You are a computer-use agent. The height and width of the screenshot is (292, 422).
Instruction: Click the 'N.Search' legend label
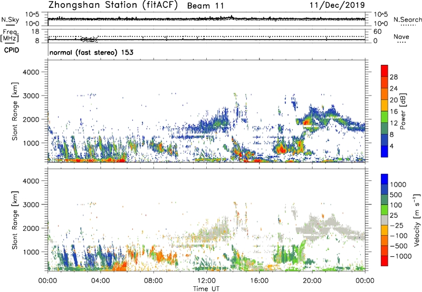point(408,20)
